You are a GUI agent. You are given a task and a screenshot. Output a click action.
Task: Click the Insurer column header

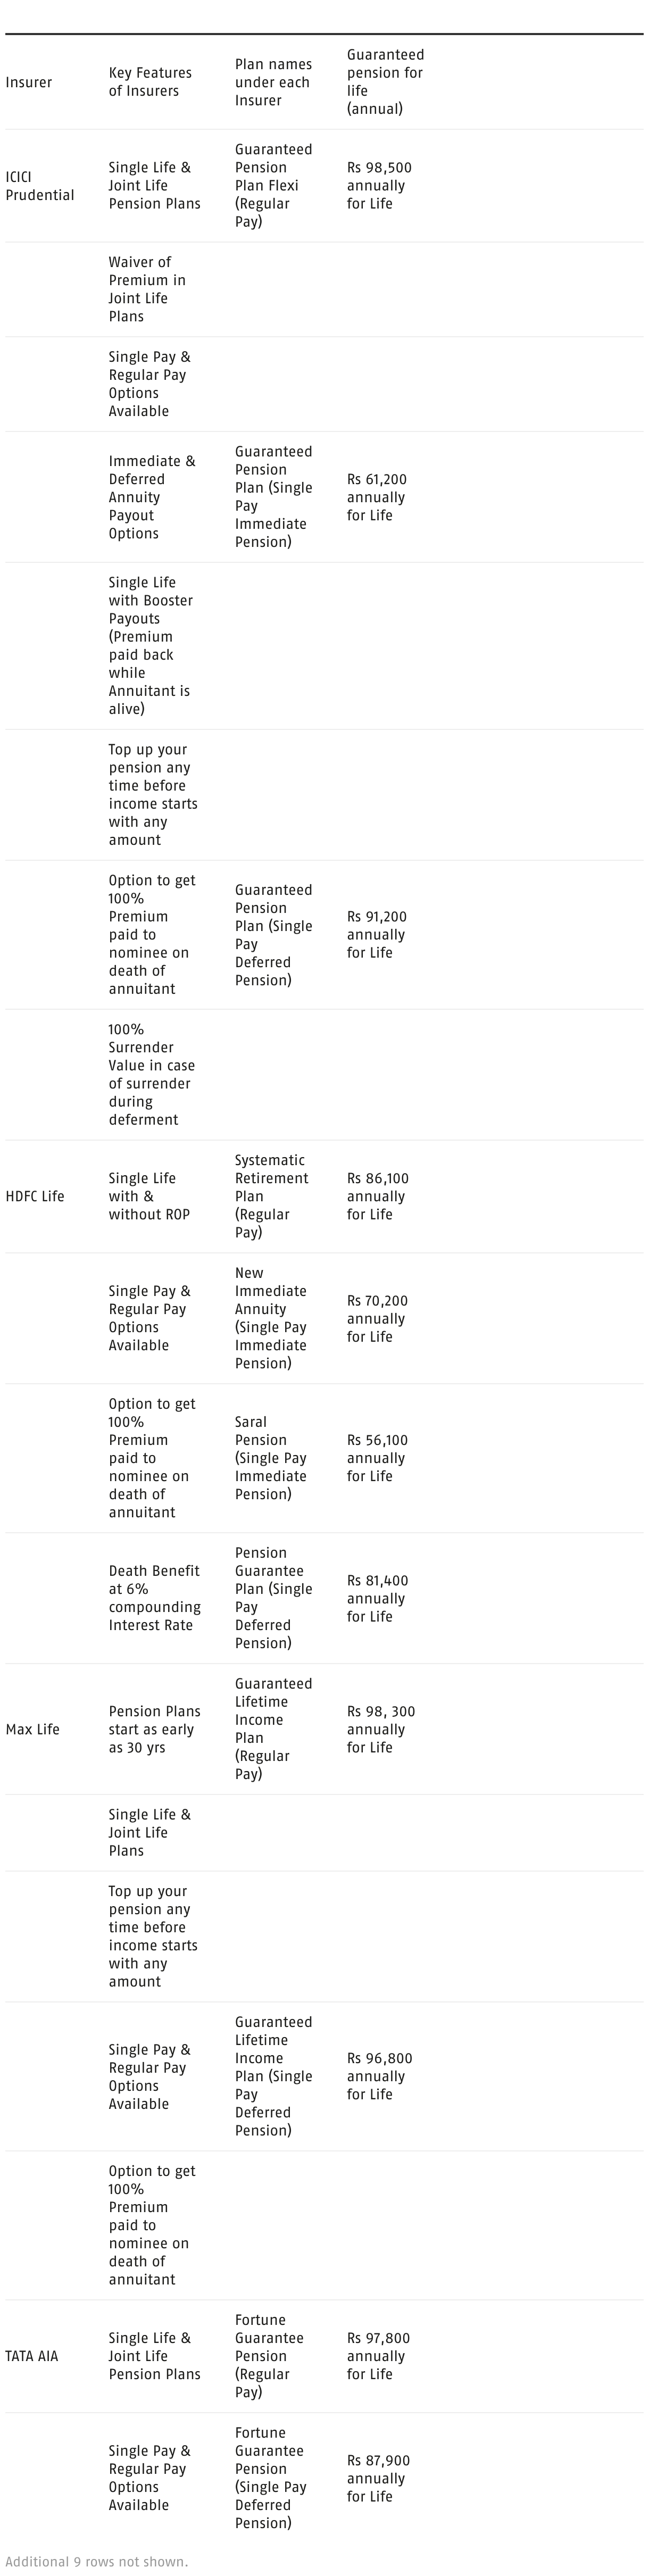29,82
